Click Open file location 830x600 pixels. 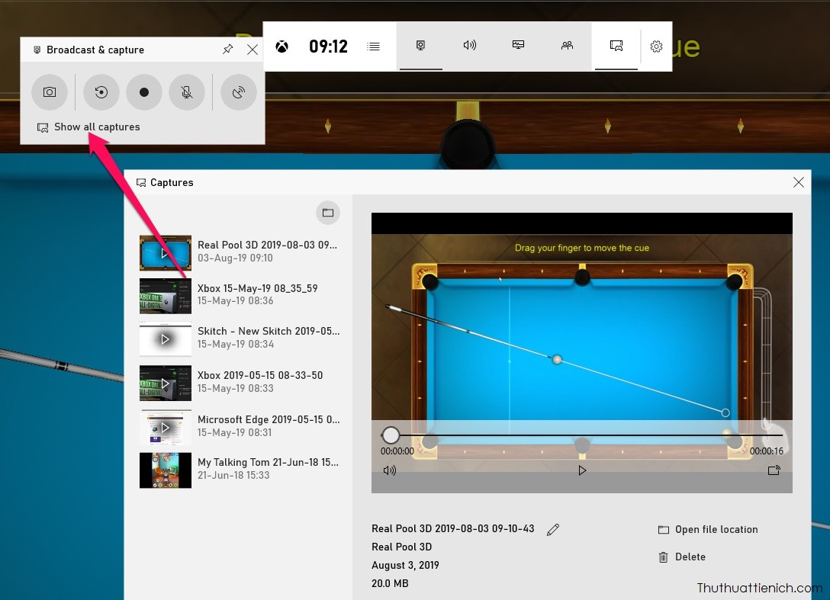(x=716, y=529)
